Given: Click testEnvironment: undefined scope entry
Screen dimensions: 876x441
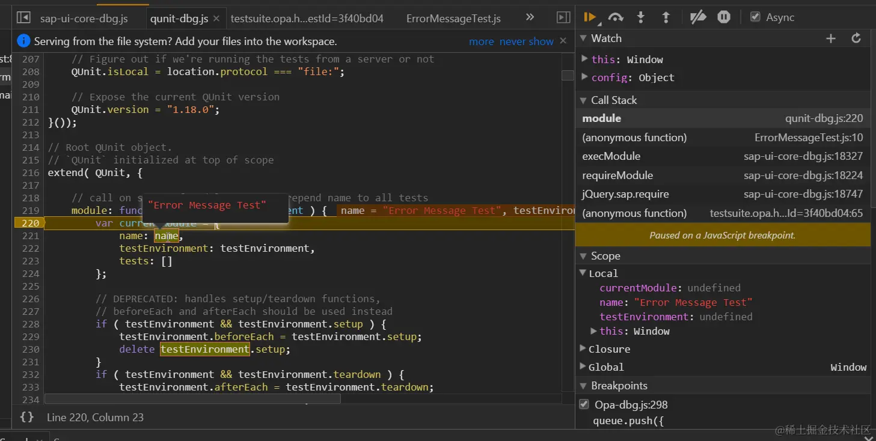Looking at the screenshot, I should 676,317.
